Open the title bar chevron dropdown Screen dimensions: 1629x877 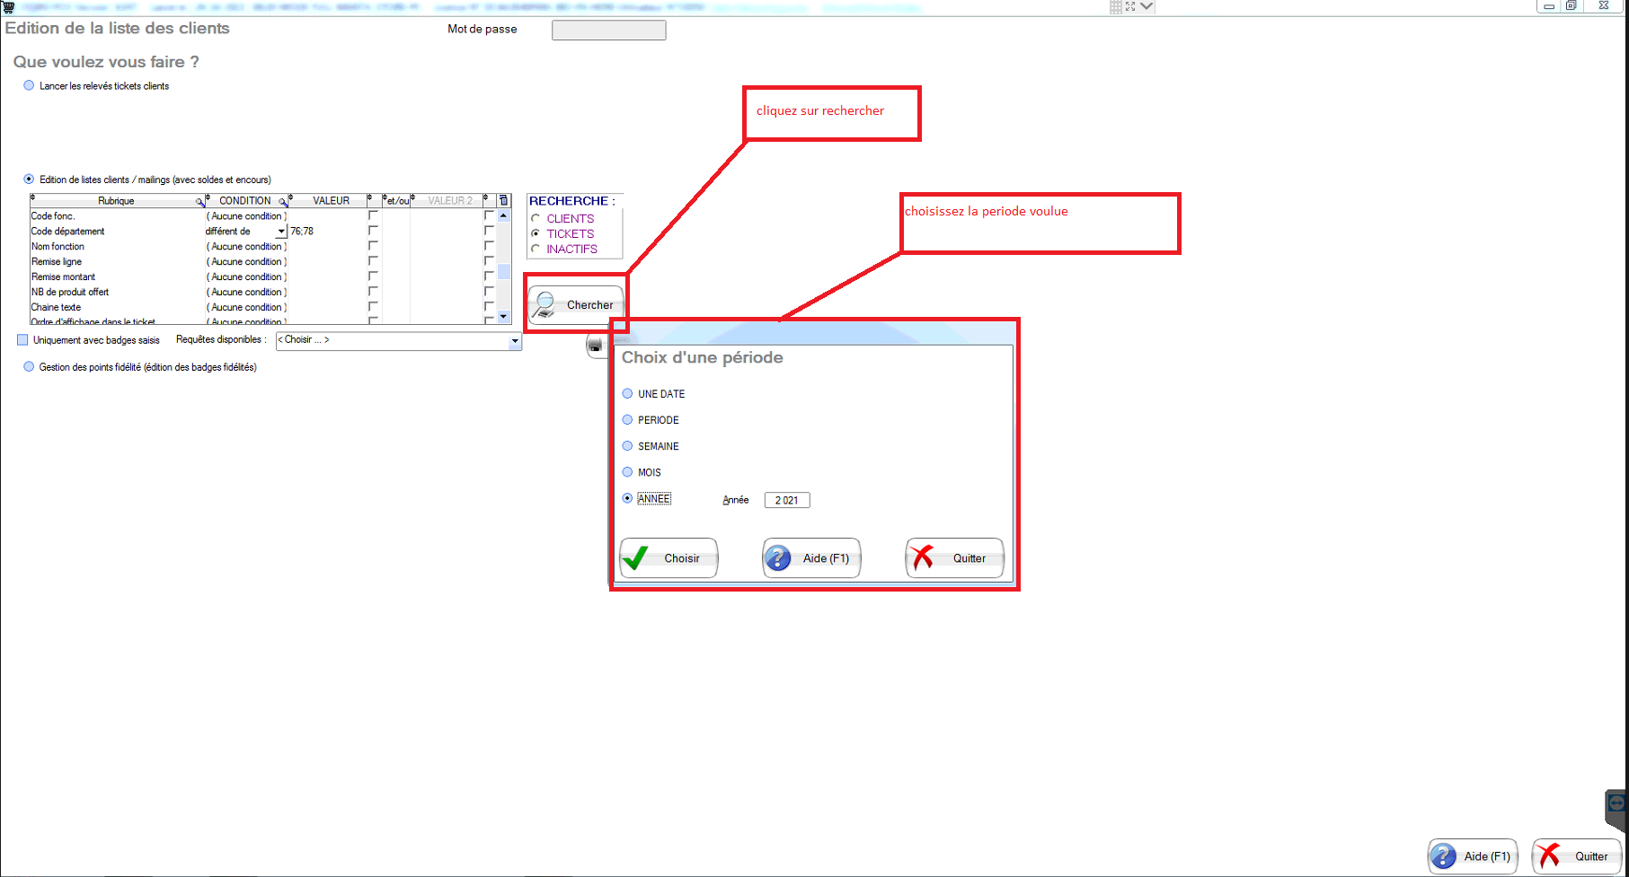pyautogui.click(x=1146, y=6)
